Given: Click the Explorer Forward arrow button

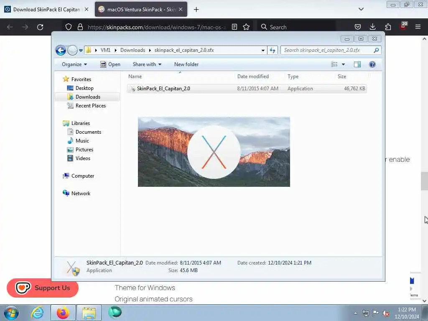Looking at the screenshot, I should [72, 50].
